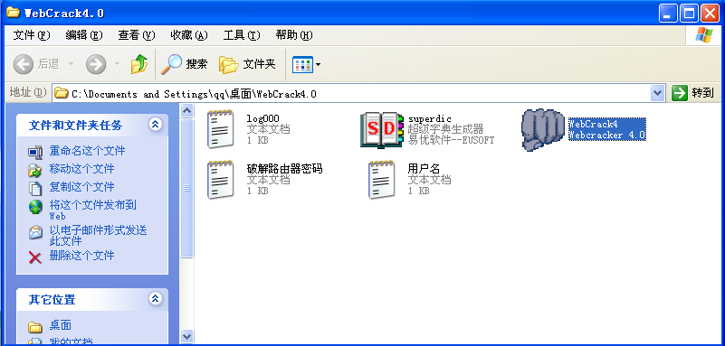
Task: Collapse the 其它位置 panel chevron
Action: (x=156, y=299)
